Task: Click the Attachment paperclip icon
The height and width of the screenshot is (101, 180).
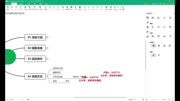Action: [89, 7]
